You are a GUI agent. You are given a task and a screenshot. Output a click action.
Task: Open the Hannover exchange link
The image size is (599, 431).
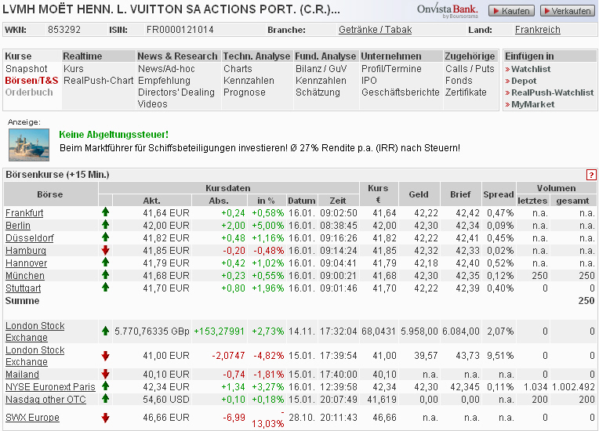tap(26, 263)
